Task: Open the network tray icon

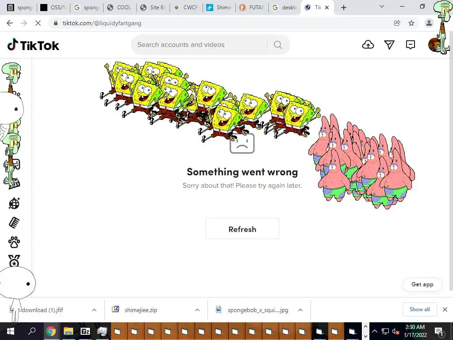Action: click(385, 331)
